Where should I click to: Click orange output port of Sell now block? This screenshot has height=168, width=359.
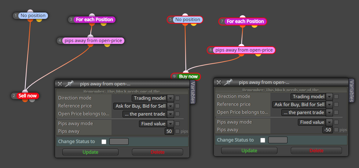pyautogui.click(x=25, y=100)
